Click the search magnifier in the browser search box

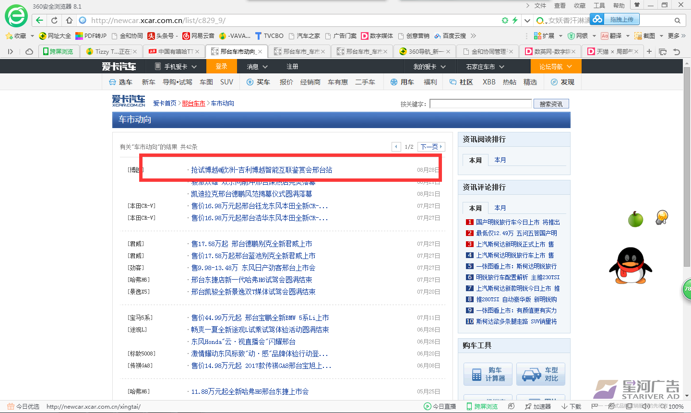[x=677, y=20]
